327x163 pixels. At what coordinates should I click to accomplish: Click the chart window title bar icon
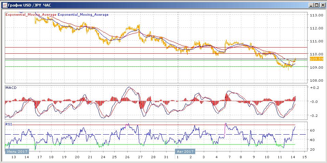pos(4,5)
